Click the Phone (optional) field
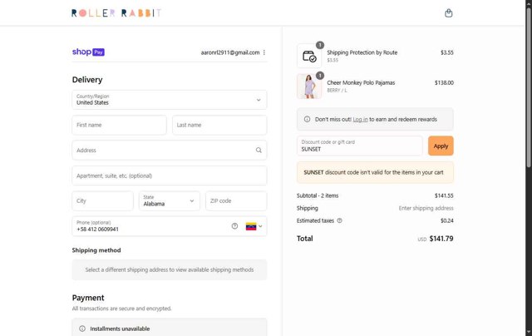The image size is (532, 336). coord(170,226)
